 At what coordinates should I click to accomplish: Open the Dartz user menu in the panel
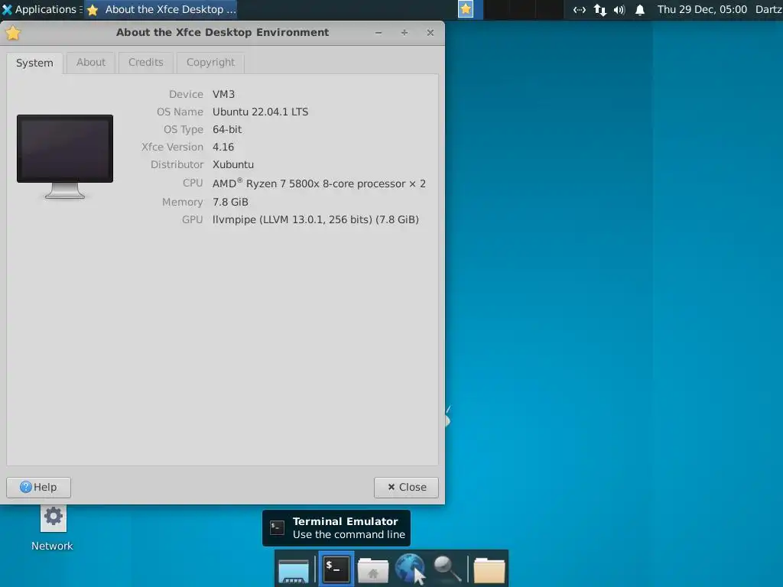tap(768, 9)
